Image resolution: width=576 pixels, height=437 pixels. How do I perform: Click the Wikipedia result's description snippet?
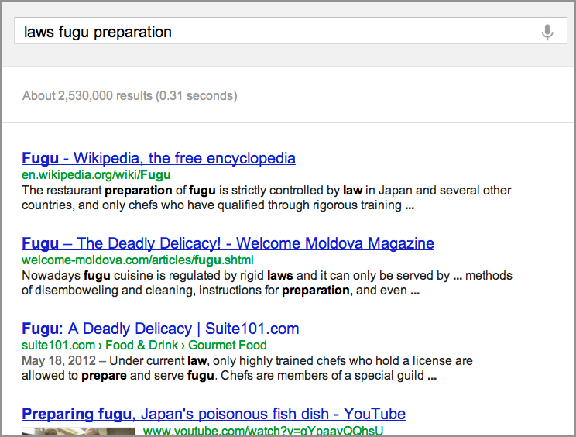tap(263, 198)
